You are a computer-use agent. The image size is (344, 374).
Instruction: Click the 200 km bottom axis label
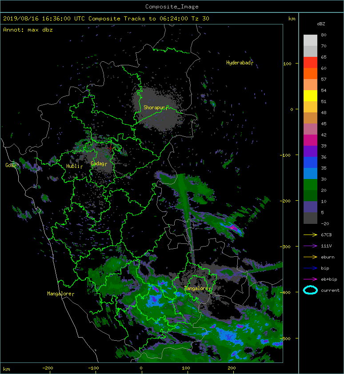232,368
